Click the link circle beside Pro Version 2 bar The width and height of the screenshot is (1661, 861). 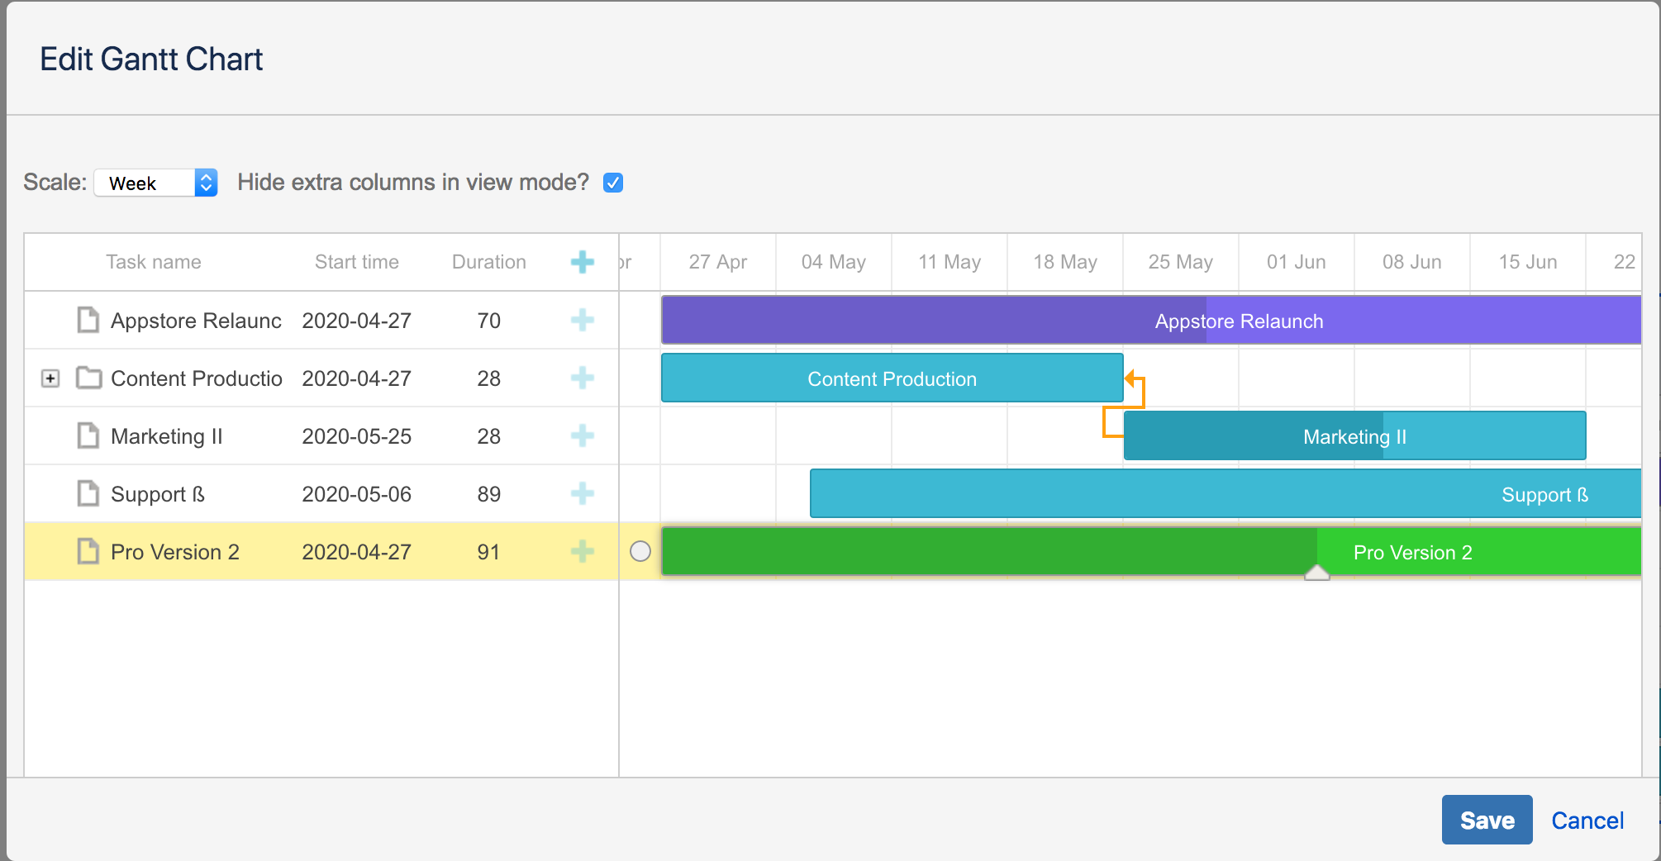pos(640,551)
